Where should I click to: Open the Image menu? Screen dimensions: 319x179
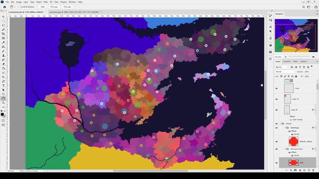tap(19, 2)
